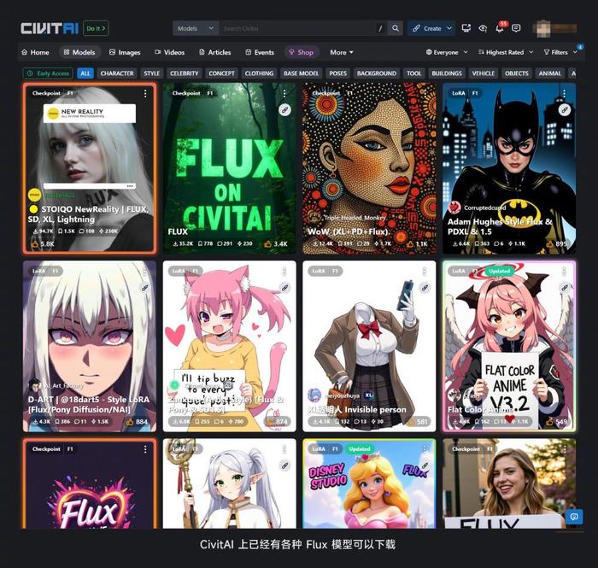Open the Highest Rated sort dropdown
The height and width of the screenshot is (568, 598).
506,52
